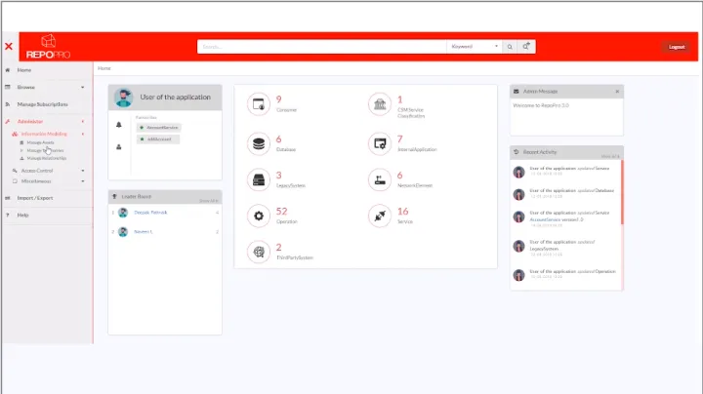703x394 pixels.
Task: Click the Operation gear icon
Action: click(x=259, y=216)
